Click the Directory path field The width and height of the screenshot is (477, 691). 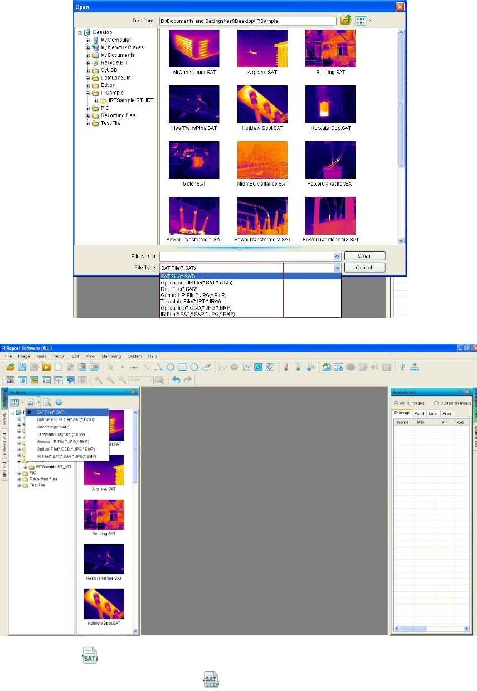click(x=247, y=21)
